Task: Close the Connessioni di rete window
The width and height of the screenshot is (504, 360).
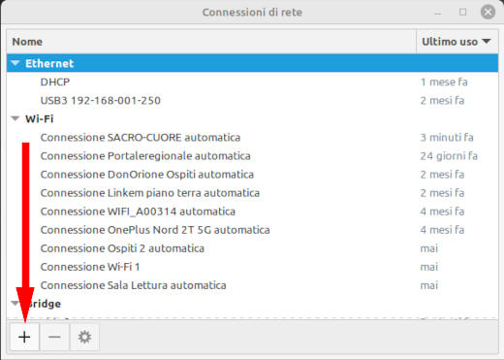Action: [488, 12]
